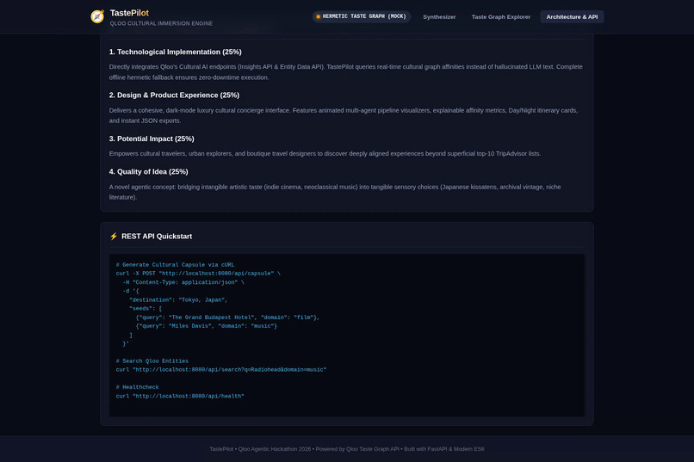Viewport: 694px width, 462px height.
Task: Click the "destination": "Tokyo, Japan" line
Action: click(x=178, y=299)
